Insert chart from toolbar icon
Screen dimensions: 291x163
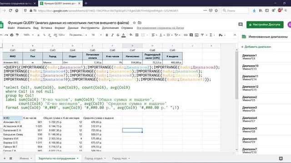point(197,35)
